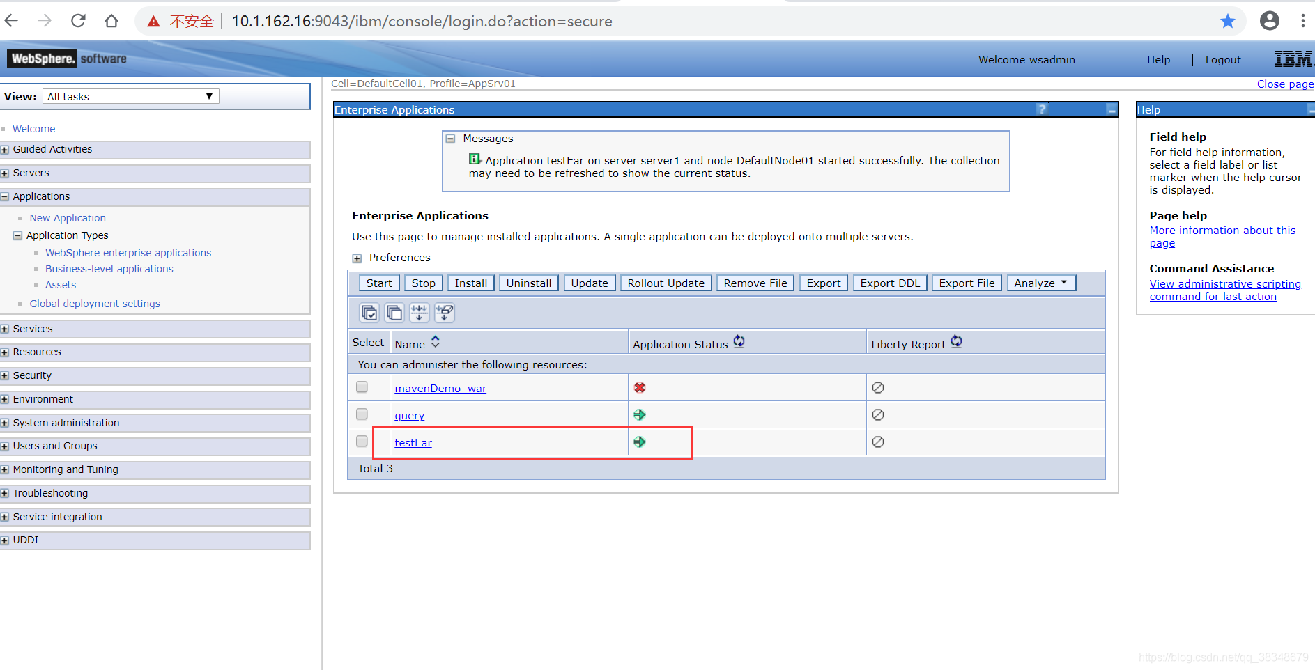Click the not-secure warning triangle icon
This screenshot has height=670, width=1315.
click(x=153, y=22)
